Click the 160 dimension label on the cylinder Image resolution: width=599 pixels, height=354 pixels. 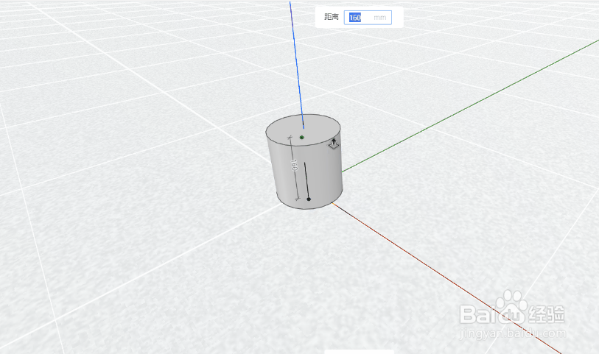(x=293, y=165)
